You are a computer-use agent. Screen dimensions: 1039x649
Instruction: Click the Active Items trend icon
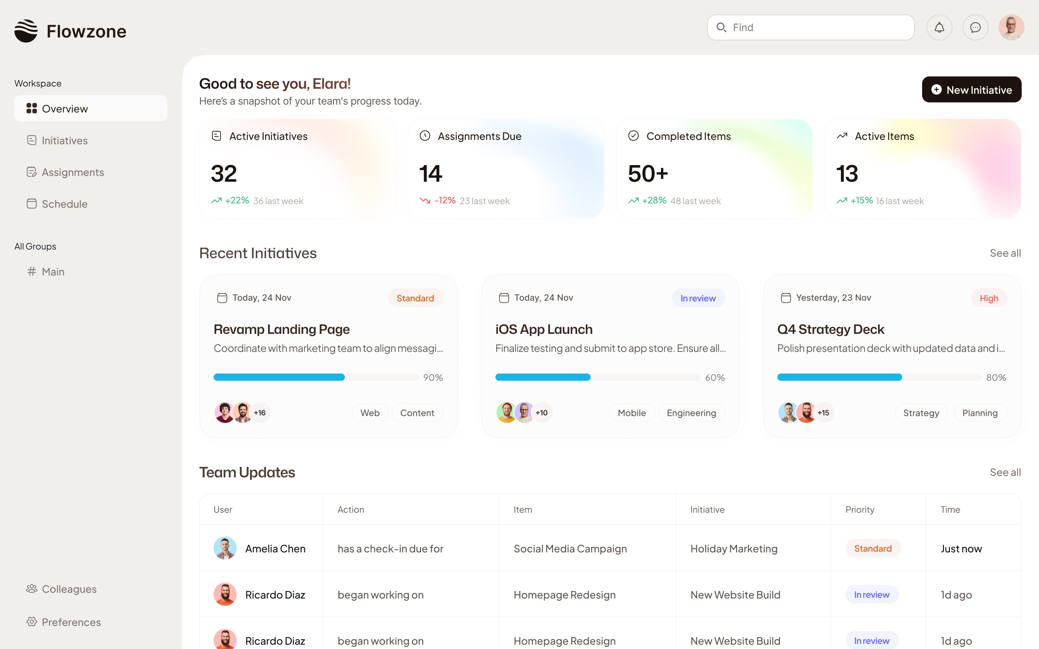(x=842, y=136)
